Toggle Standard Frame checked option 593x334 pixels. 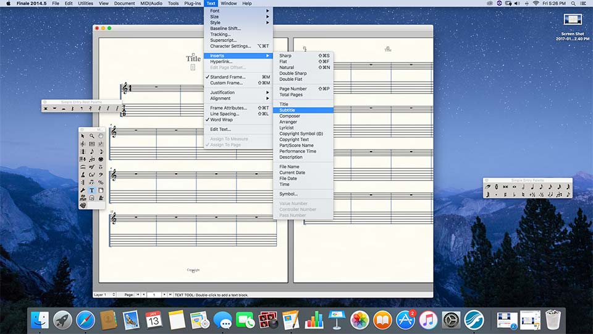pos(238,77)
